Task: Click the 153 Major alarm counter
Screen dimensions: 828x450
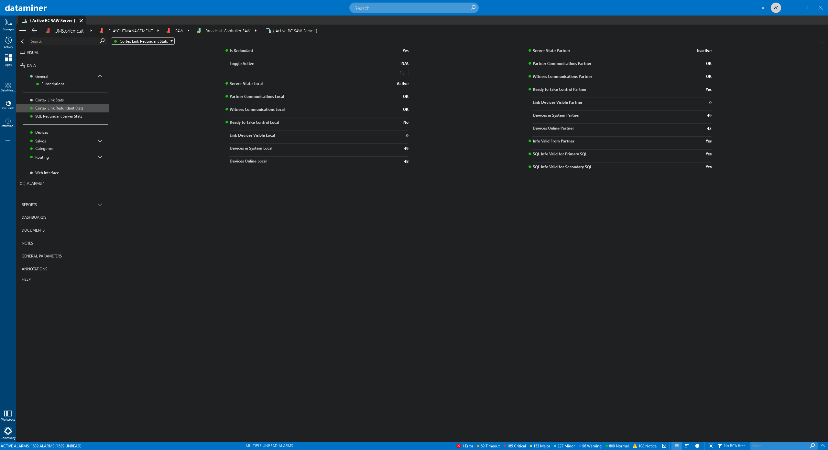Action: tap(540, 446)
